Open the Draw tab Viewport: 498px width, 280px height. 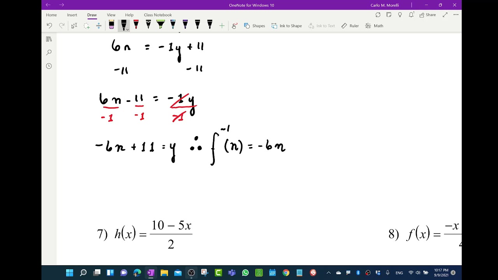tap(92, 15)
